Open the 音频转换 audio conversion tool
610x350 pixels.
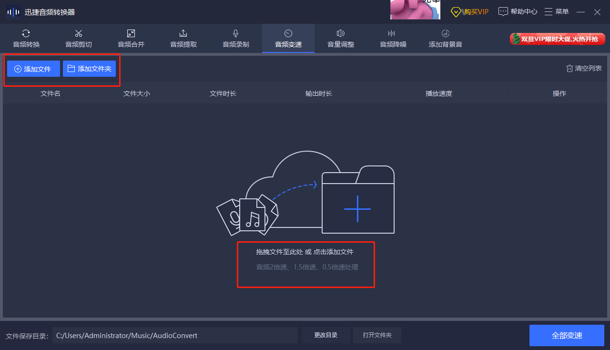click(26, 39)
